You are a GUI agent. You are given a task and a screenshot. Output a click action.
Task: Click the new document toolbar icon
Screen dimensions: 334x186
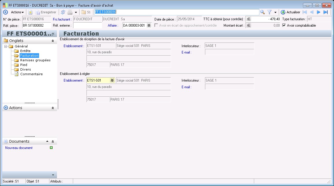(30, 12)
